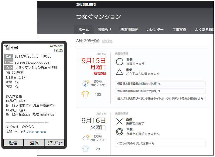Image resolution: width=215 pixels, height=157 pixels.
Task: Open the ホーム tab
Action: (x=84, y=30)
